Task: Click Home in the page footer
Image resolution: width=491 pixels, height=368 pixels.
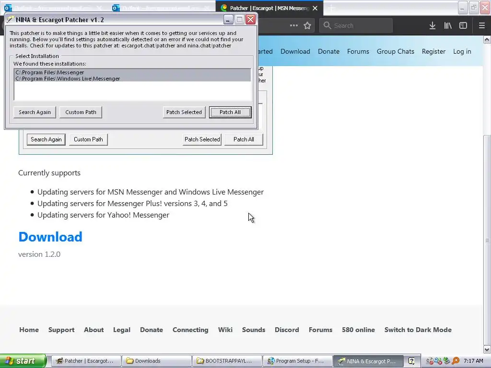Action: click(29, 330)
